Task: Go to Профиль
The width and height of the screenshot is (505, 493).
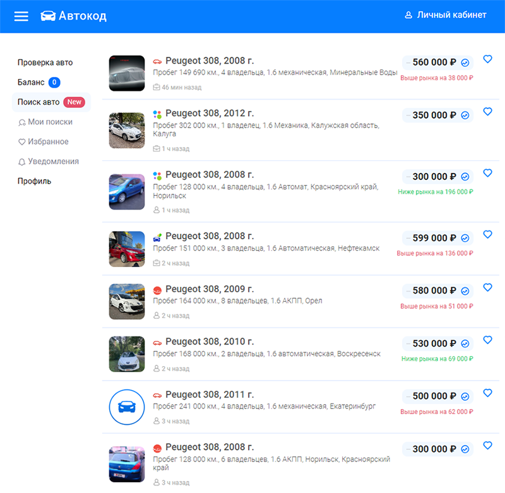Action: [34, 181]
